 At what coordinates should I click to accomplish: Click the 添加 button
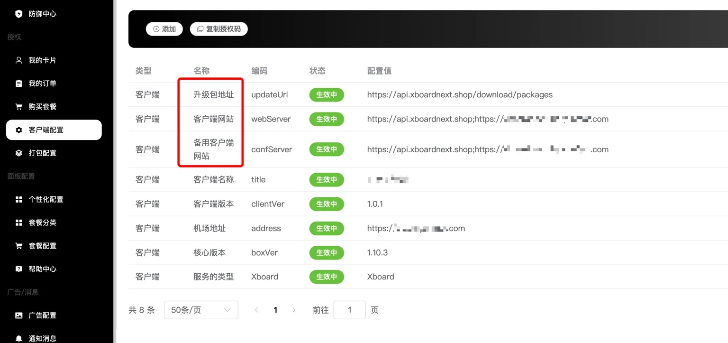(164, 29)
